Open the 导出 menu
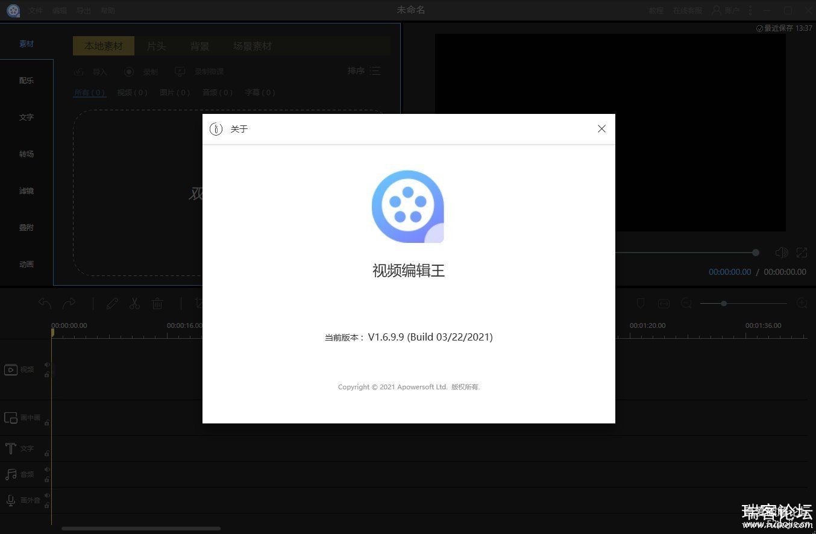816x534 pixels. click(x=84, y=10)
